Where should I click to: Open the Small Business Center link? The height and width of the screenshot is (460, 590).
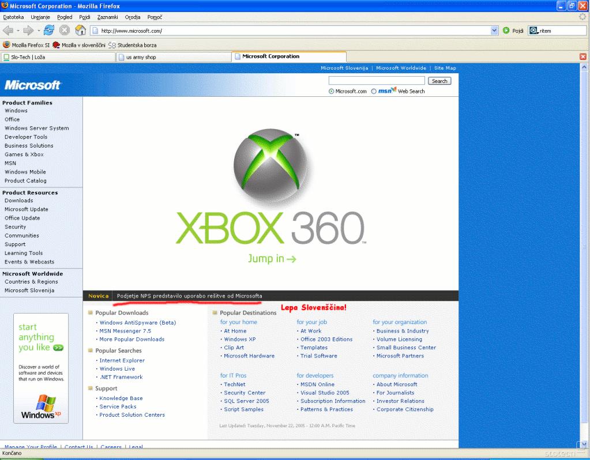tap(406, 348)
